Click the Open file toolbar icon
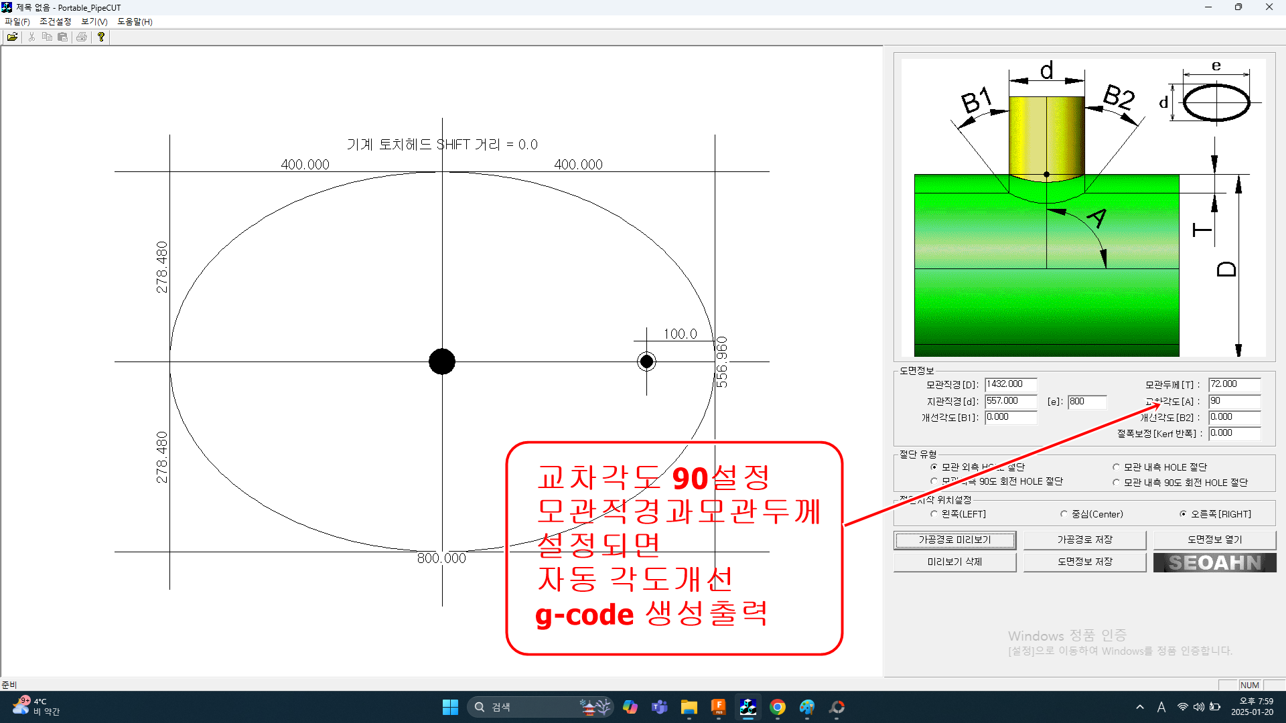1286x723 pixels. (12, 37)
